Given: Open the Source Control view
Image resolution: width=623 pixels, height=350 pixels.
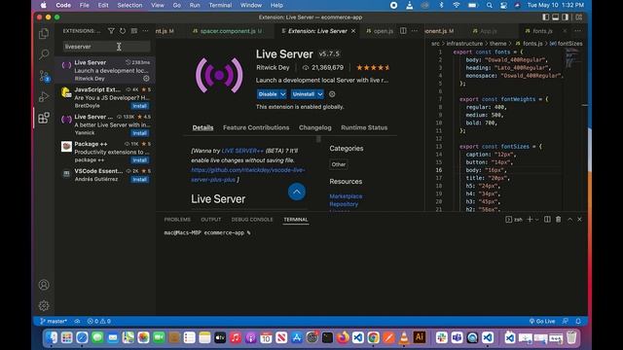Looking at the screenshot, I should [44, 76].
